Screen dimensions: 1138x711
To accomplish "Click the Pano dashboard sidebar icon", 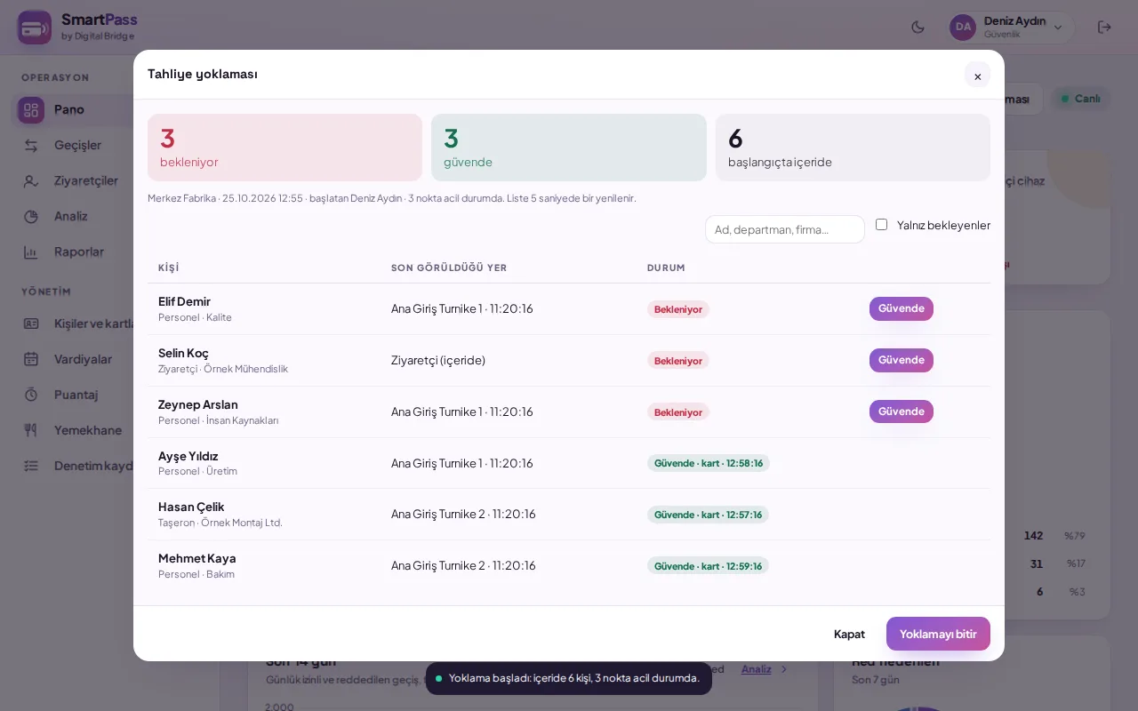I will [31, 110].
